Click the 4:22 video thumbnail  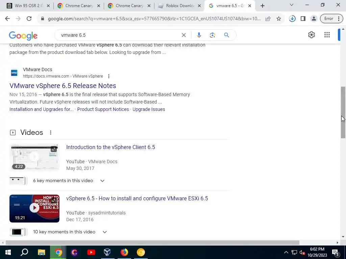(x=34, y=157)
